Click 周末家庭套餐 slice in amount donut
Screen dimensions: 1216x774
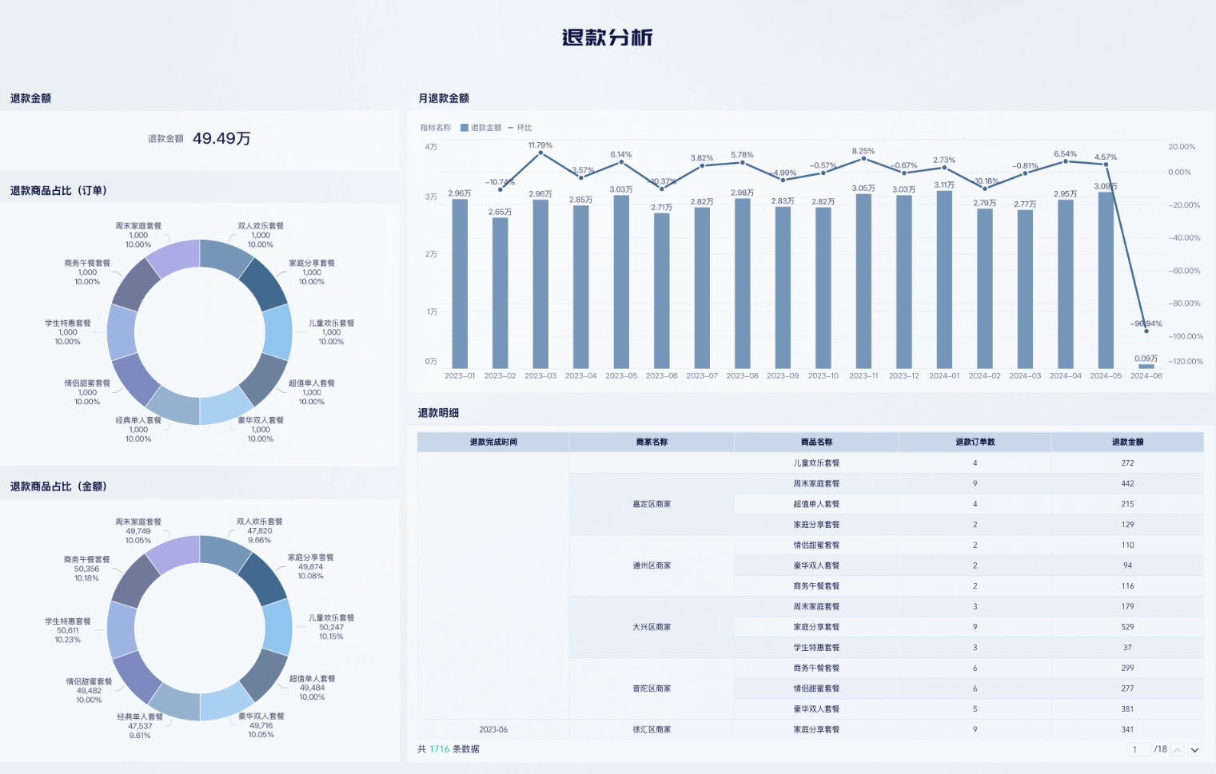click(173, 553)
